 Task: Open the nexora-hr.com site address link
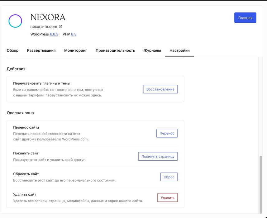click(44, 27)
